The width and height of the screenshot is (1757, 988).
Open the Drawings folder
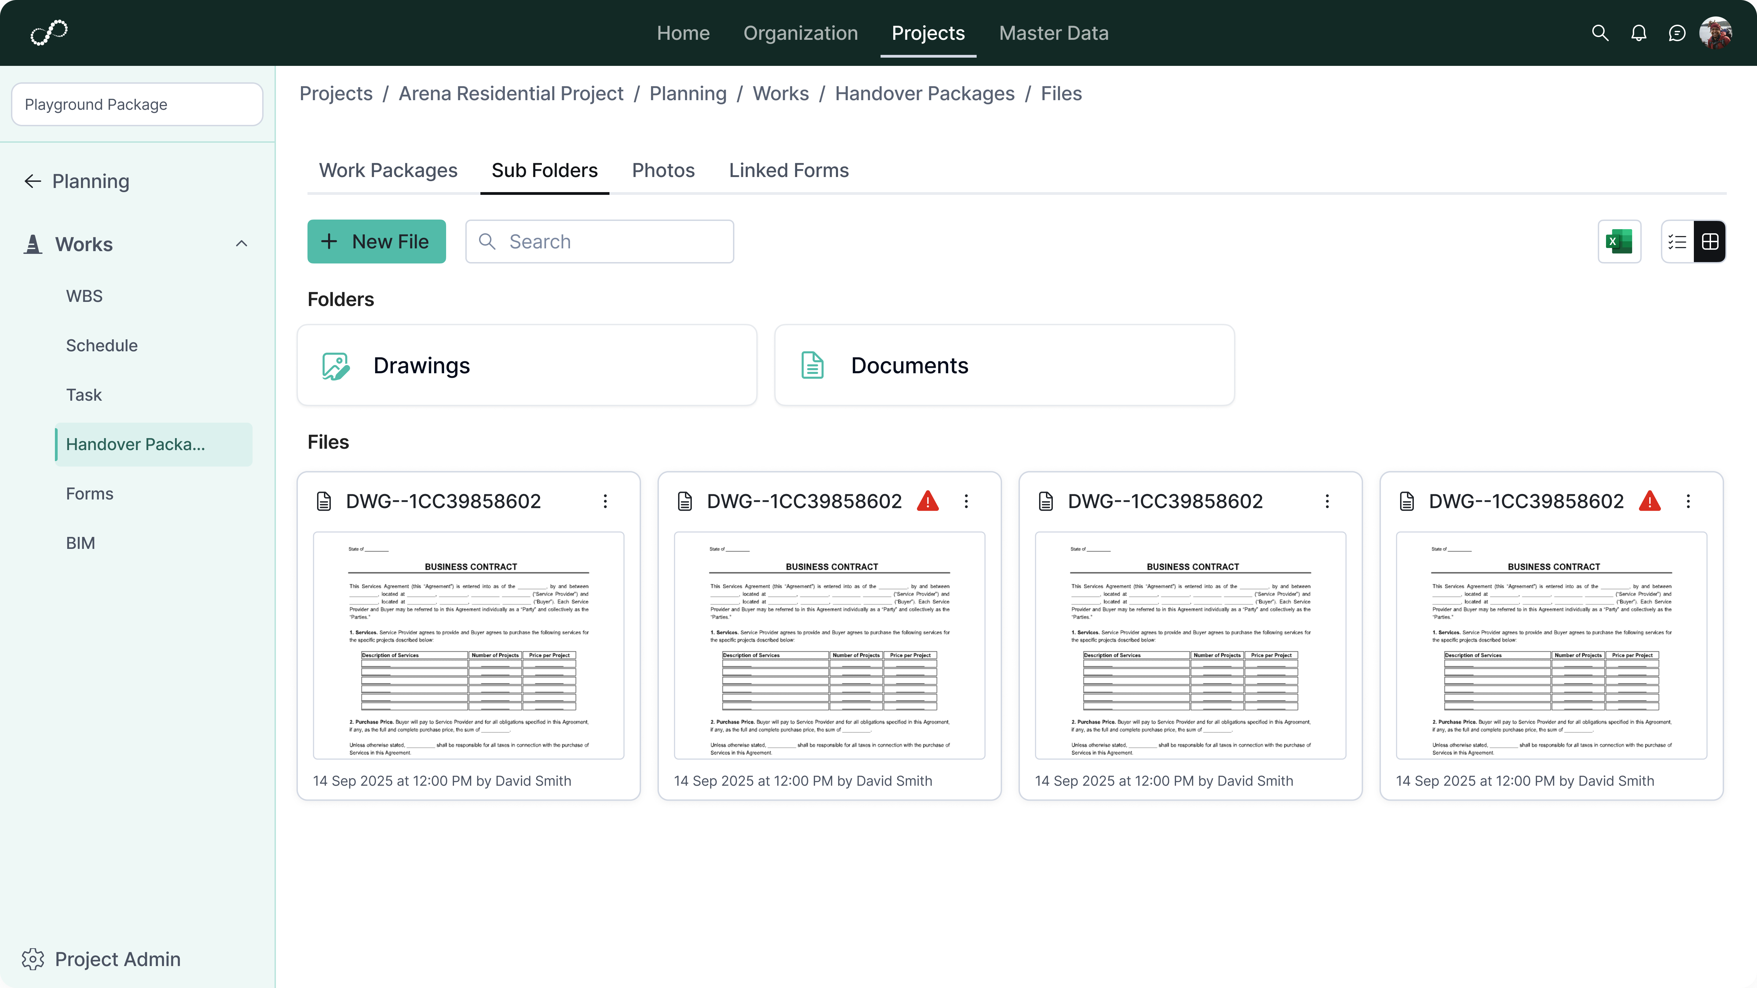coord(526,365)
